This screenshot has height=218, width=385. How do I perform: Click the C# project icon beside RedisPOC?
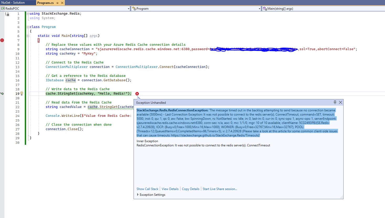[3, 9]
